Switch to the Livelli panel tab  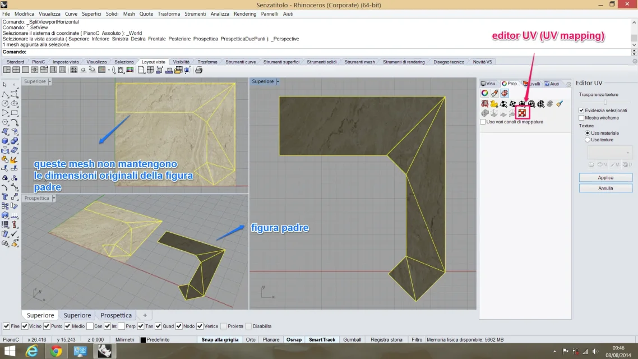click(533, 84)
